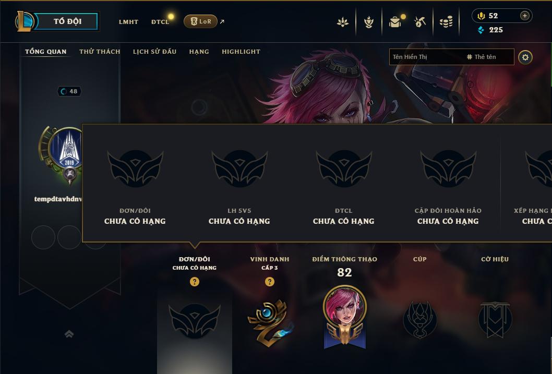The image size is (552, 374).
Task: Switch to the LỊCH SỬ ĐẤU tab
Action: (154, 51)
